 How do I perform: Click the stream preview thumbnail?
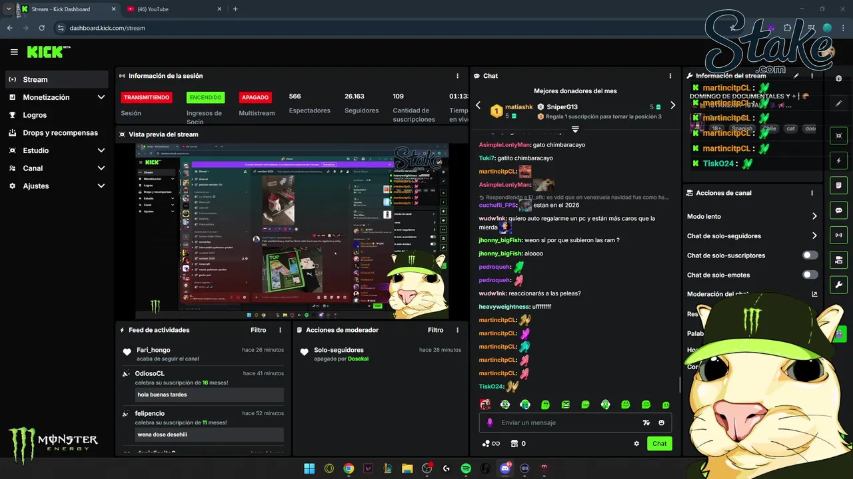pos(292,231)
